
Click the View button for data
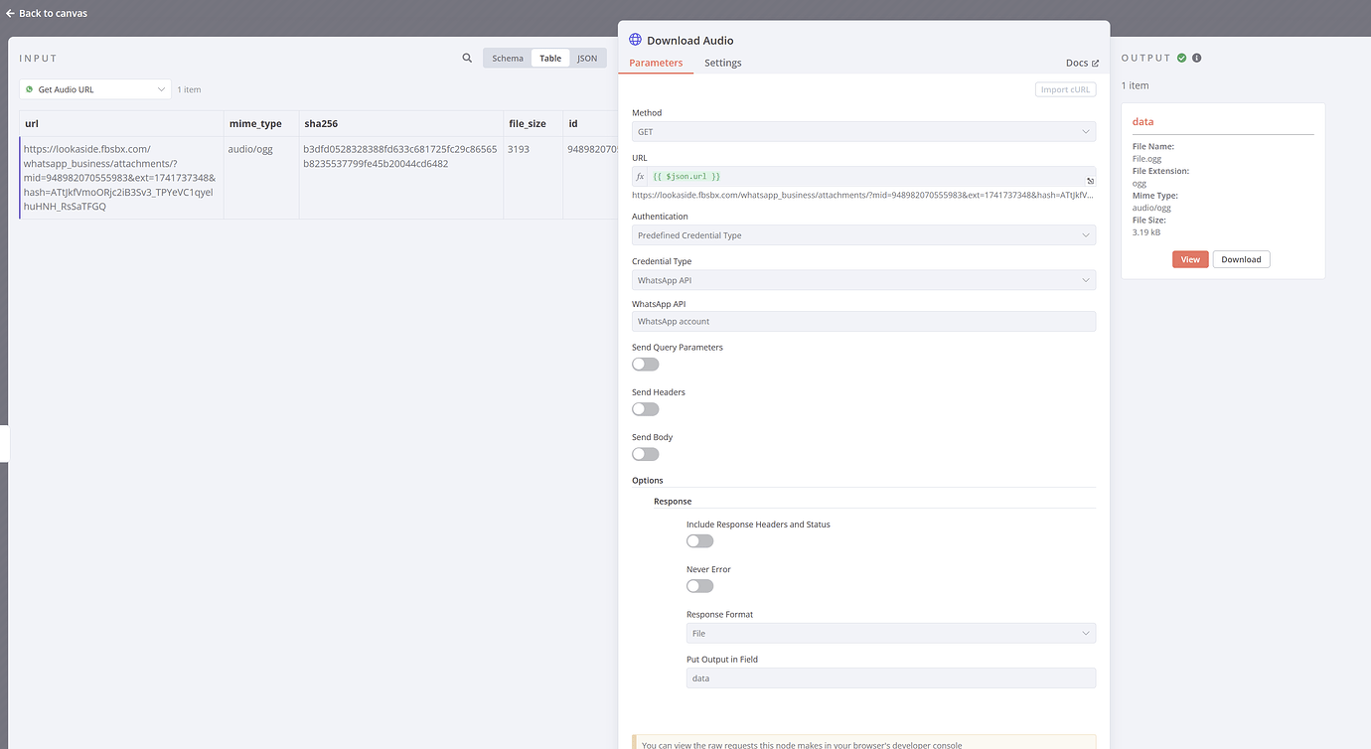(x=1189, y=259)
